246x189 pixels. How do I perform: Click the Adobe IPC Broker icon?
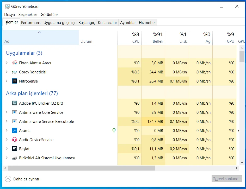point(15,103)
